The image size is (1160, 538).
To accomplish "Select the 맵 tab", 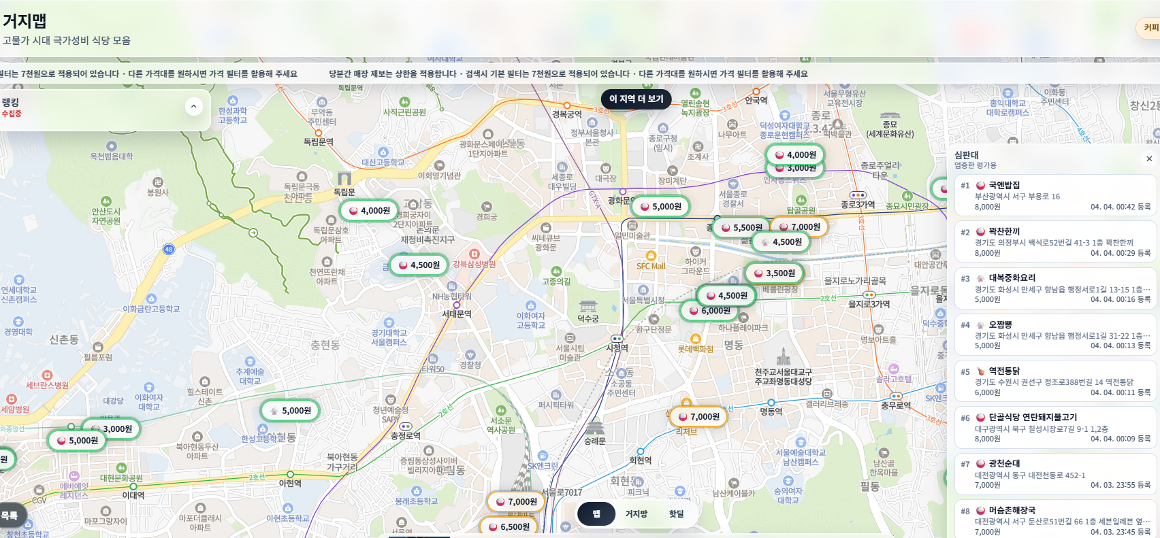I will tap(596, 514).
